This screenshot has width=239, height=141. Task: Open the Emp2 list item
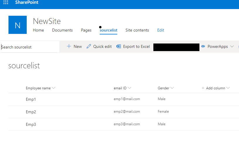click(31, 112)
